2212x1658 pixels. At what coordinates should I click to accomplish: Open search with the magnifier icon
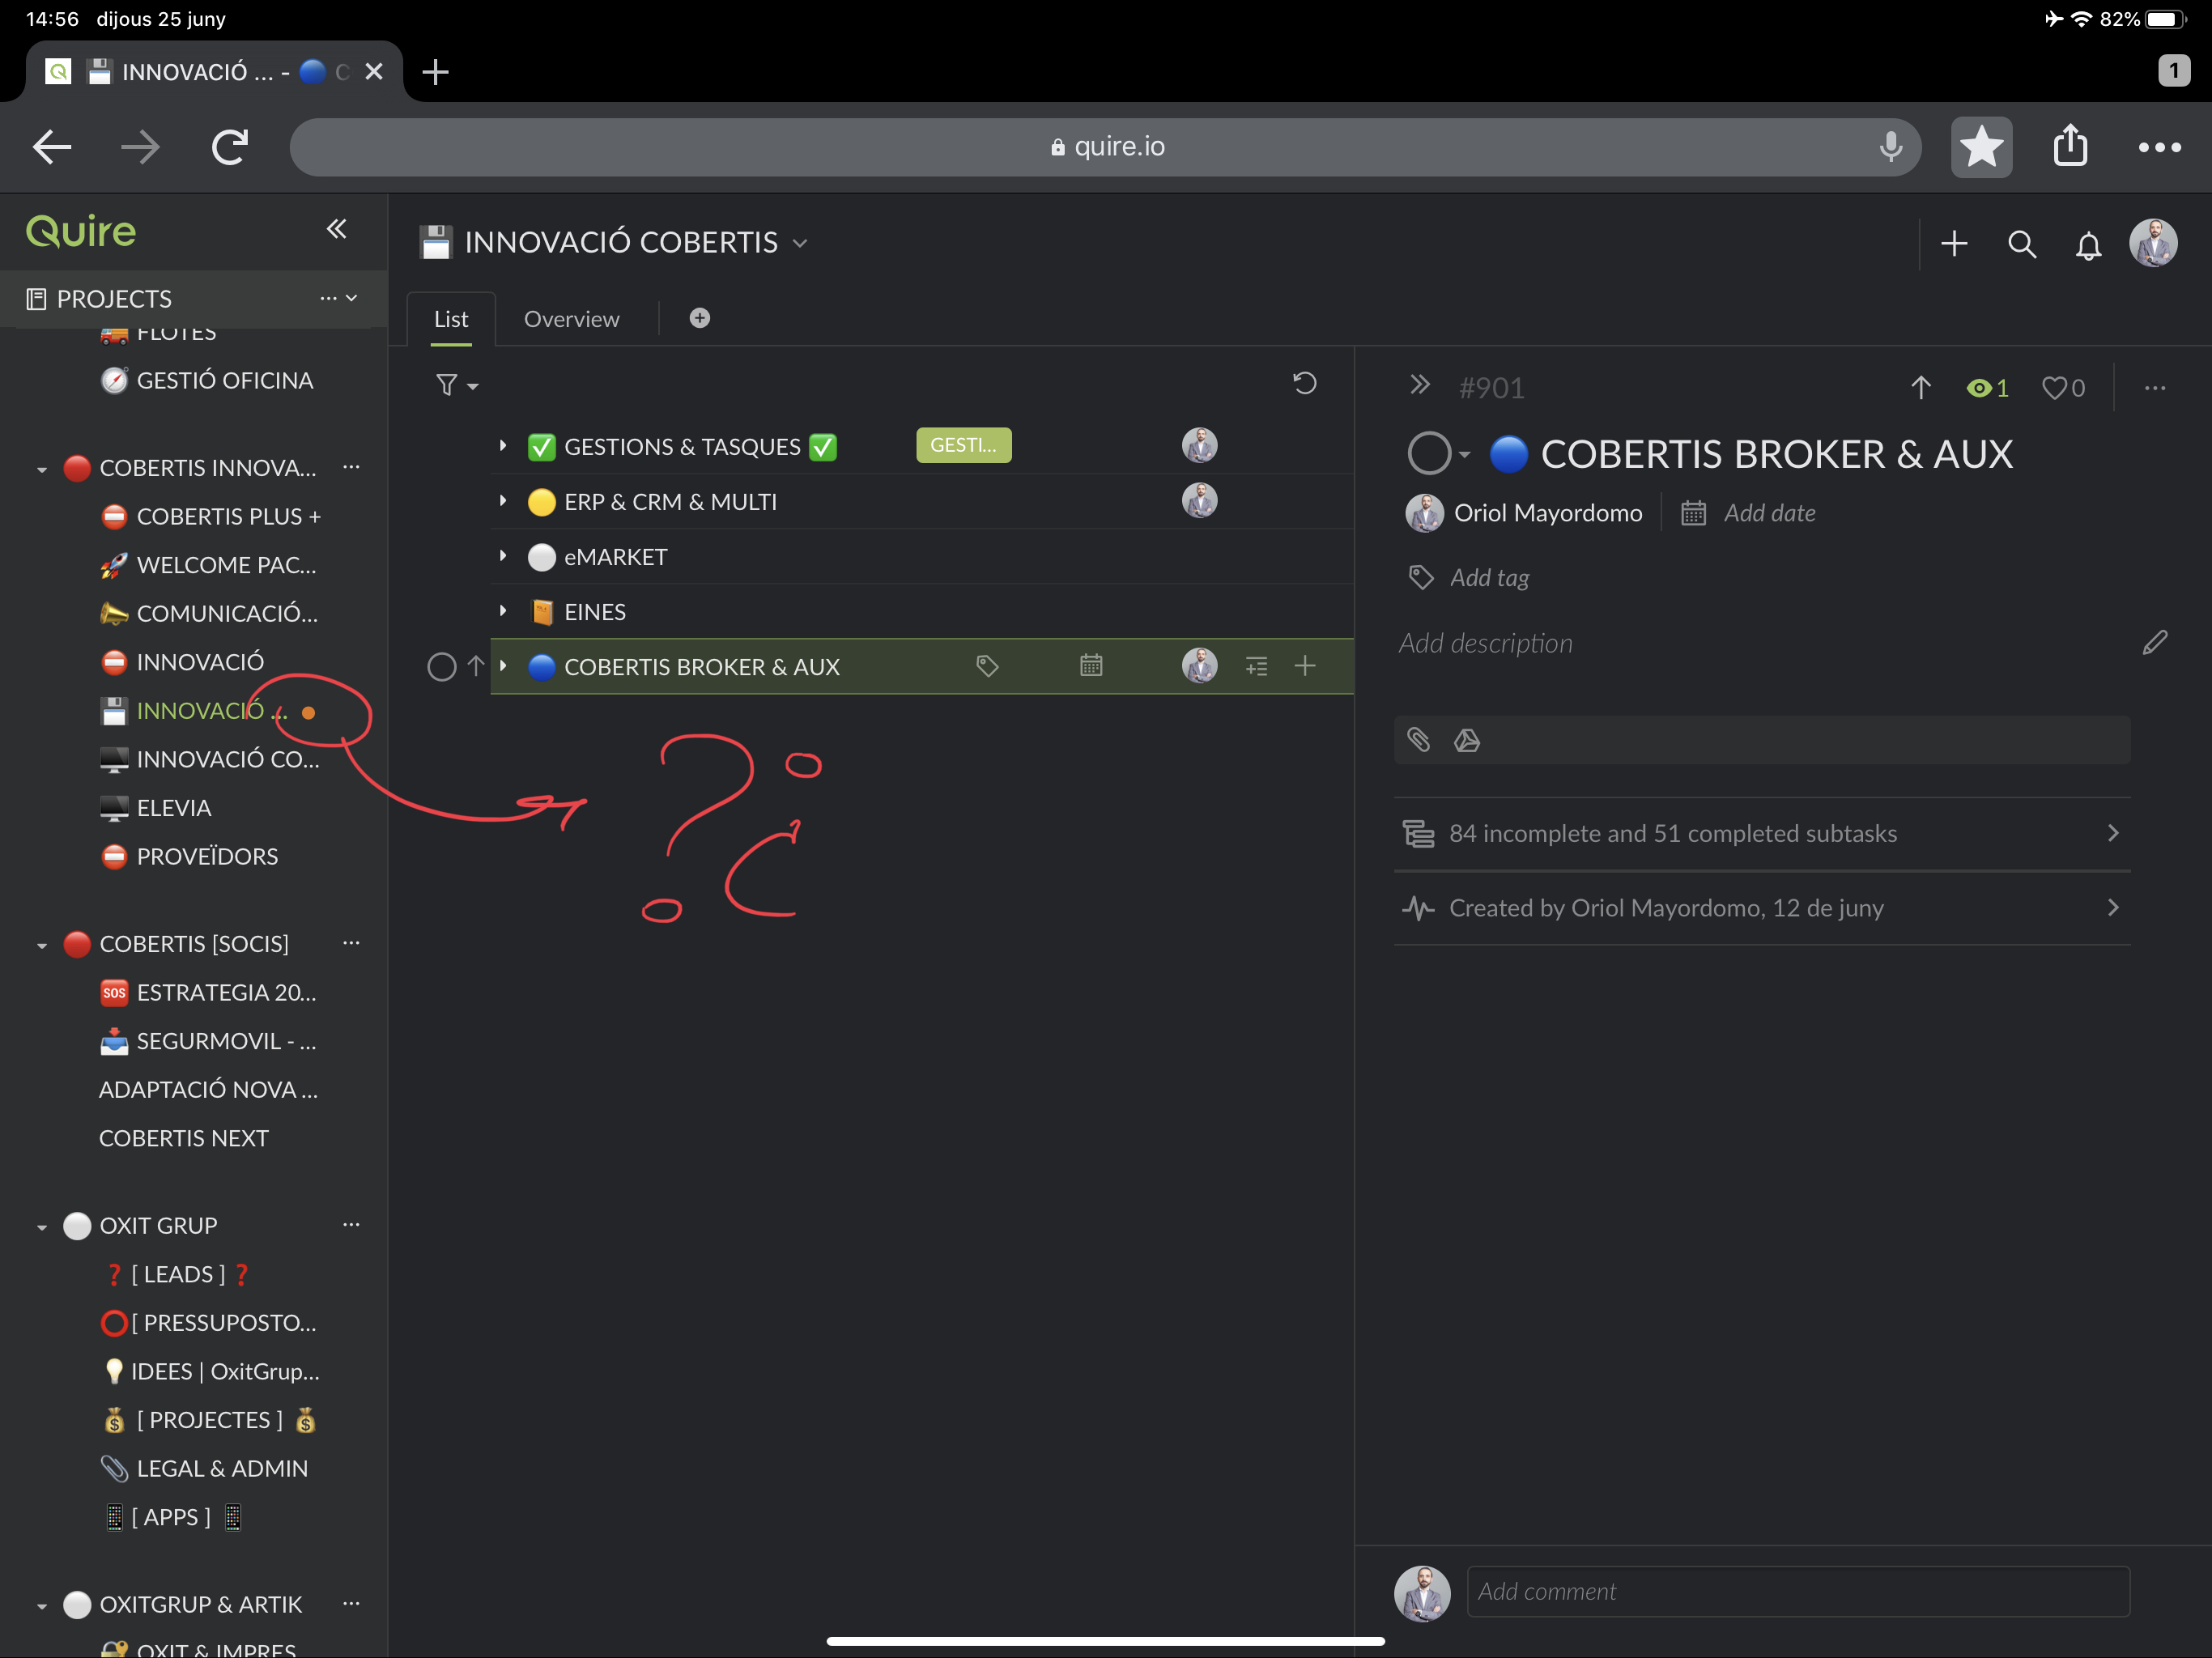(x=2021, y=244)
